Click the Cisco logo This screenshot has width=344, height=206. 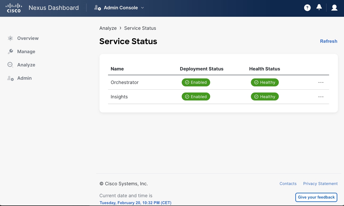tap(13, 8)
